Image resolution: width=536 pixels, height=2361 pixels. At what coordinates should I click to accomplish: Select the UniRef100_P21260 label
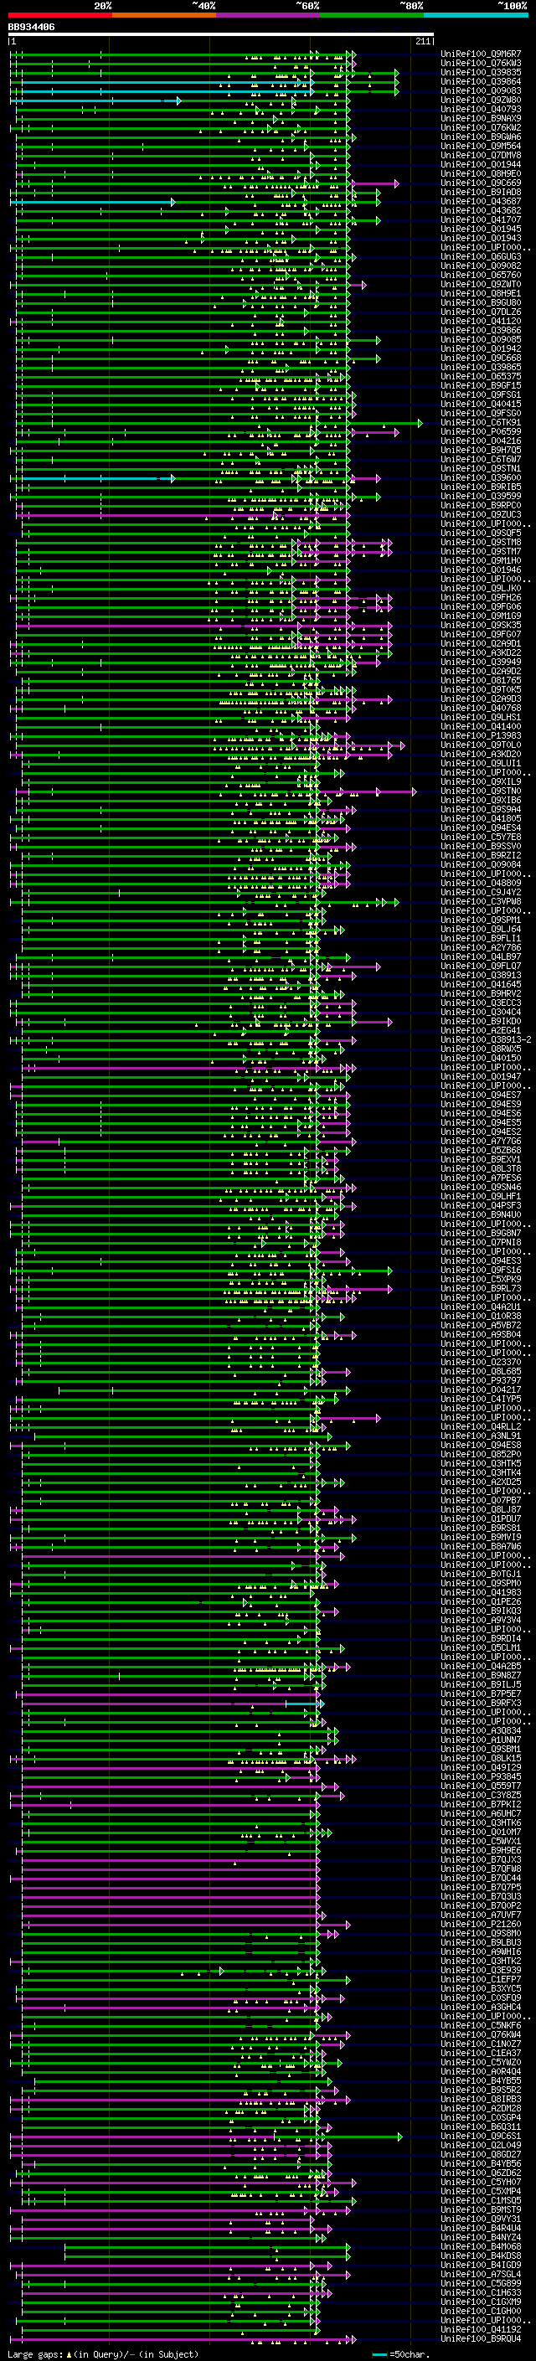481,1924
